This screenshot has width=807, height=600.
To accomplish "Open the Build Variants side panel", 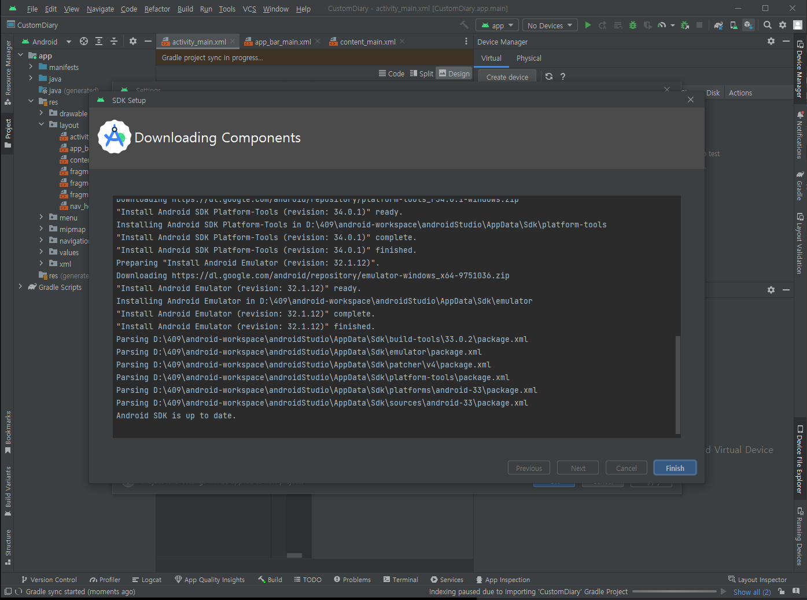I will (8, 491).
